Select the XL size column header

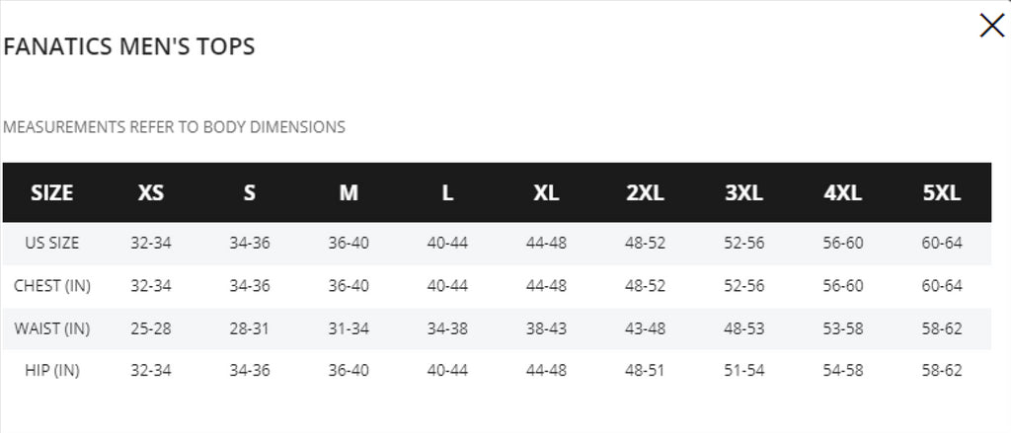(546, 192)
